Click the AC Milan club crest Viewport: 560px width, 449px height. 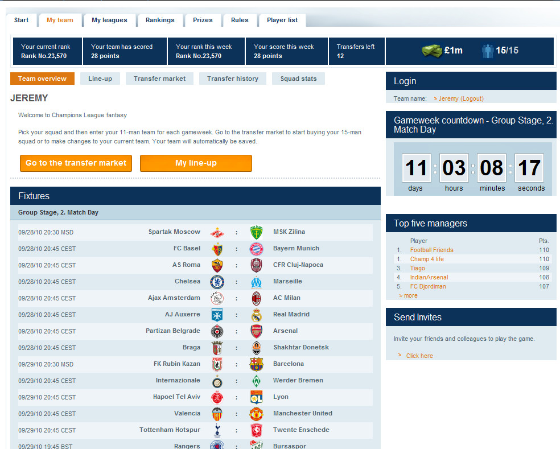tap(257, 298)
